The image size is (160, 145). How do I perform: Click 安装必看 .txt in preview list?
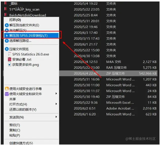22,59
